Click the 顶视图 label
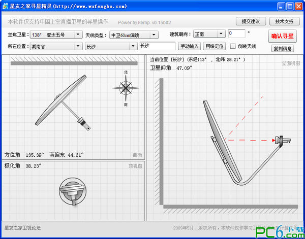This screenshot has width=305, height=239. pyautogui.click(x=135, y=166)
